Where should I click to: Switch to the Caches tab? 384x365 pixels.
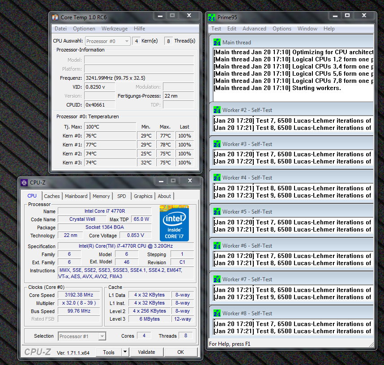(x=51, y=196)
